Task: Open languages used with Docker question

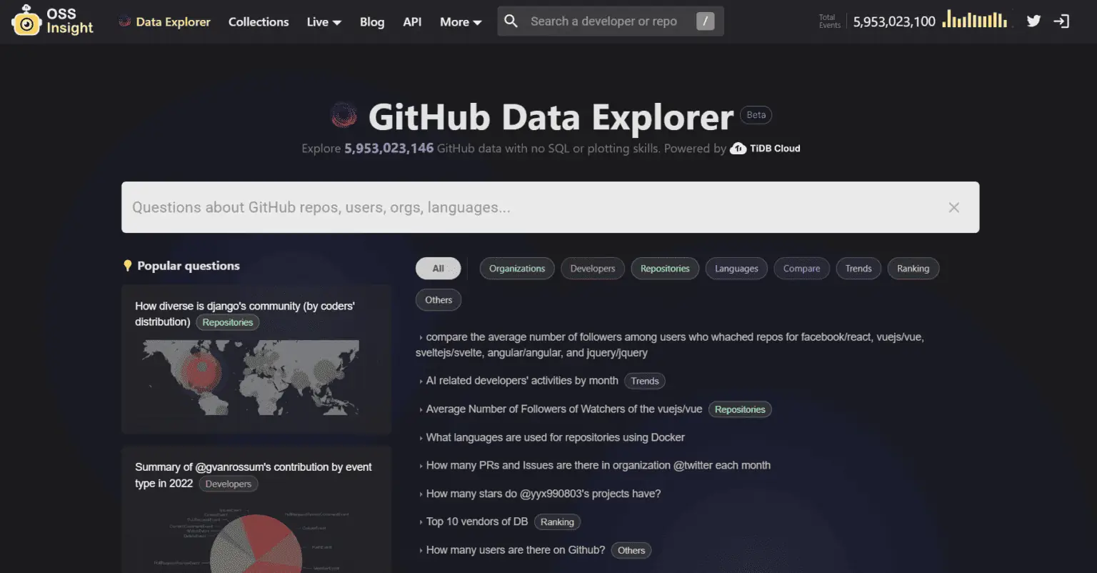Action: click(x=555, y=437)
